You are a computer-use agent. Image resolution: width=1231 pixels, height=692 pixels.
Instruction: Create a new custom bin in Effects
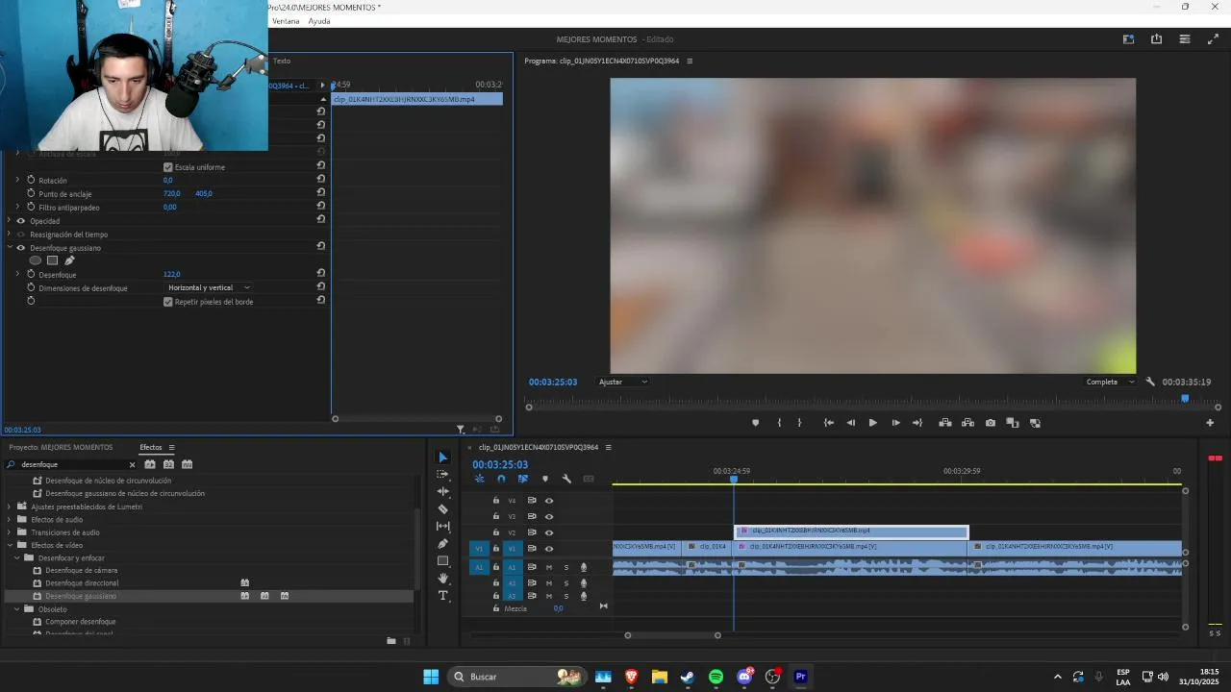click(x=391, y=640)
